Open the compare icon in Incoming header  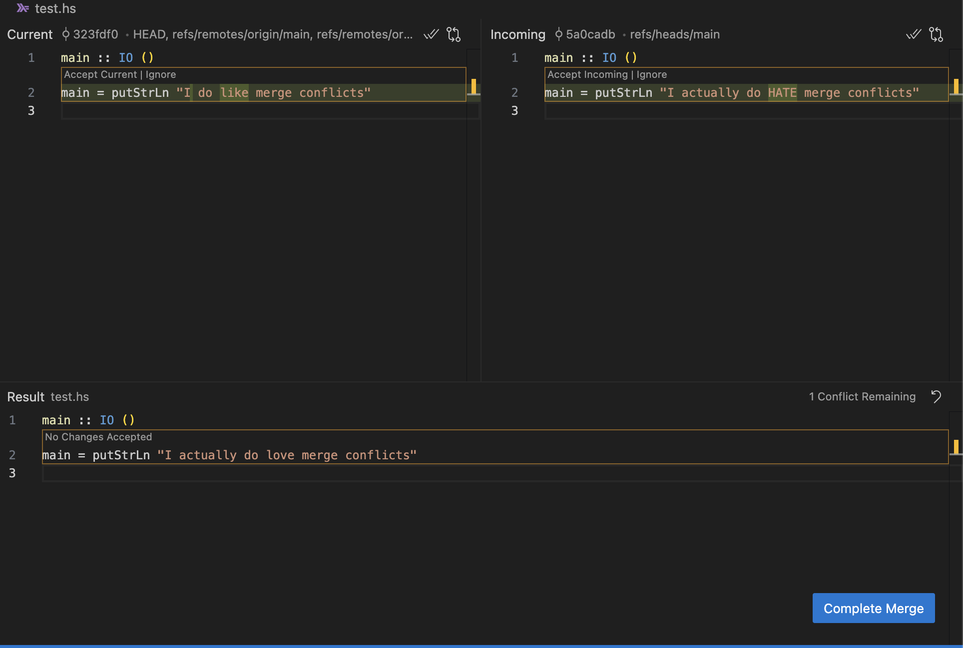(x=936, y=34)
